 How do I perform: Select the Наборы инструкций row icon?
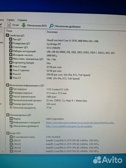coord(11,51)
